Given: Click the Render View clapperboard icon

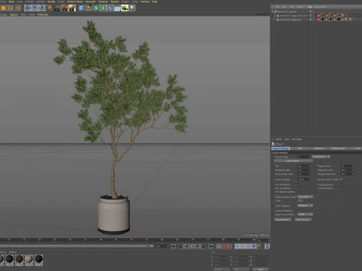Looking at the screenshot, I should [57, 8].
